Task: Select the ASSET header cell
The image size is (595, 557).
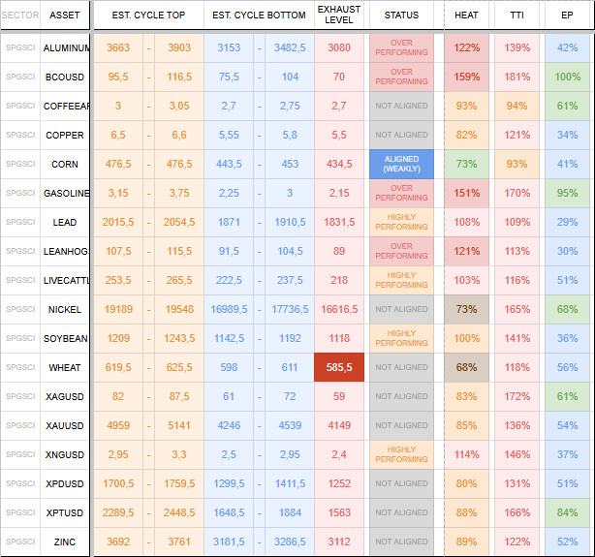Action: 65,15
